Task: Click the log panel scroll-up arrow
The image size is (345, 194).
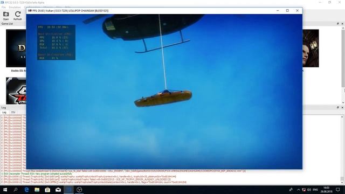Action: [342, 117]
